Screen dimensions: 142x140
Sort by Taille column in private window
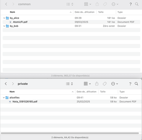coord(108,92)
